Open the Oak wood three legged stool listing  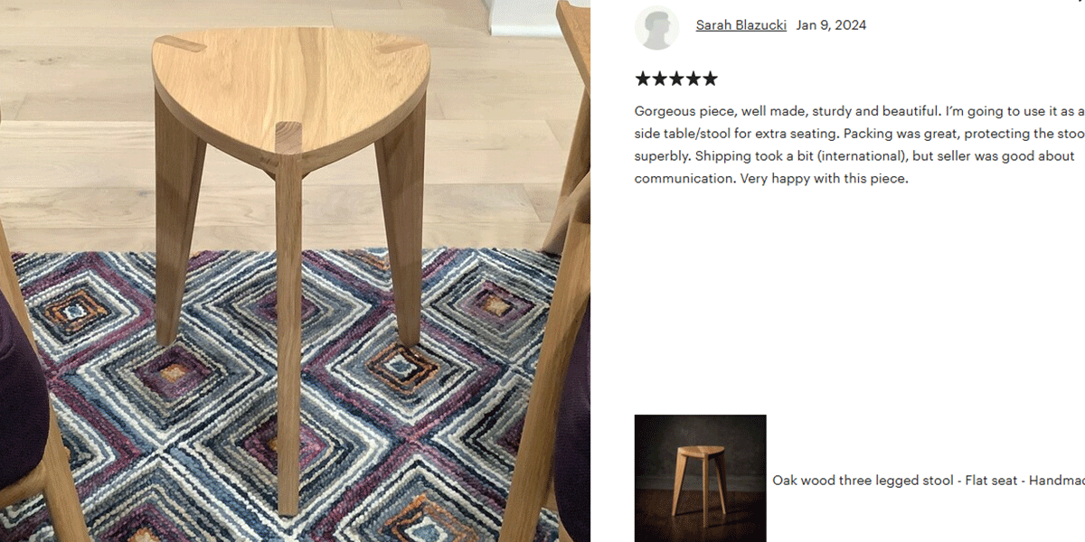tap(929, 481)
